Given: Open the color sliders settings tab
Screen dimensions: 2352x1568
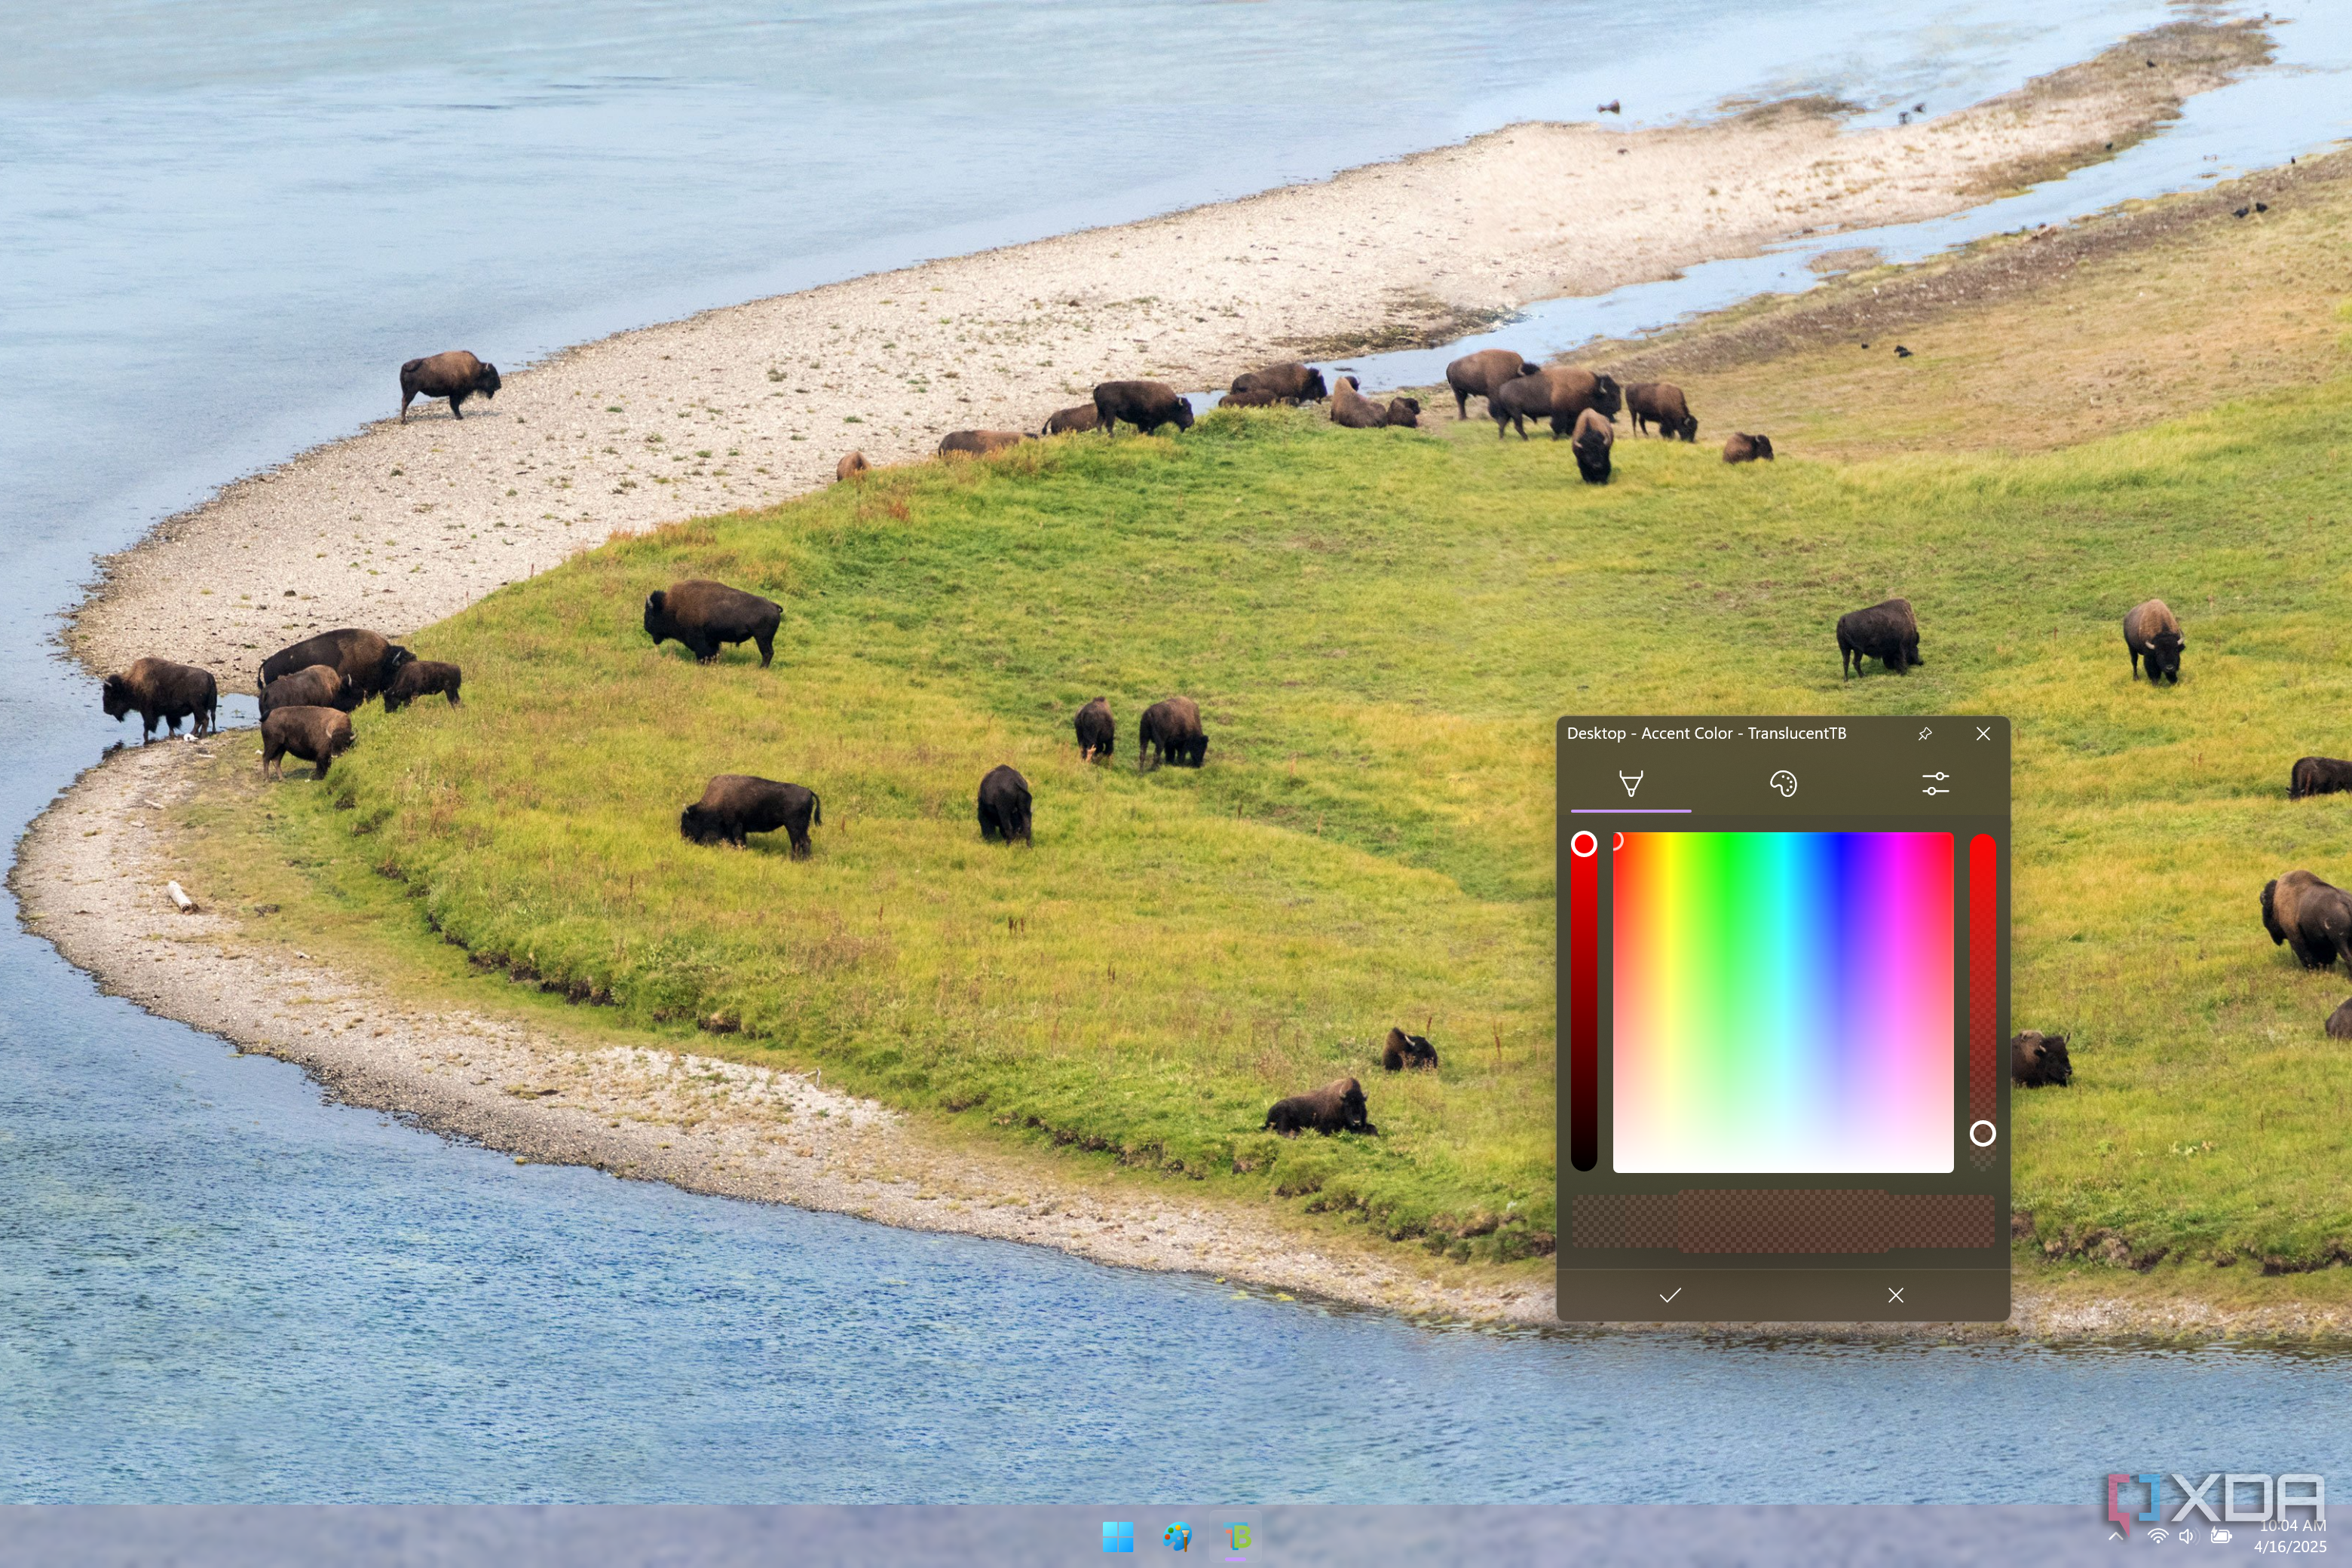Looking at the screenshot, I should pyautogui.click(x=1935, y=783).
